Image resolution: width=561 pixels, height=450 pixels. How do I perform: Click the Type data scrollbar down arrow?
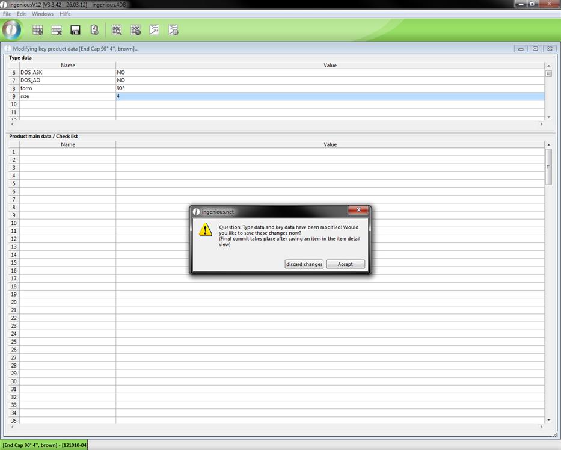tap(548, 117)
